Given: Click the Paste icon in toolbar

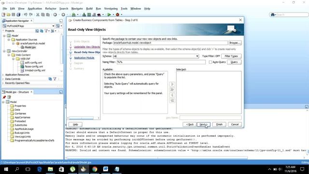Looking at the screenshot, I should pos(48,14).
